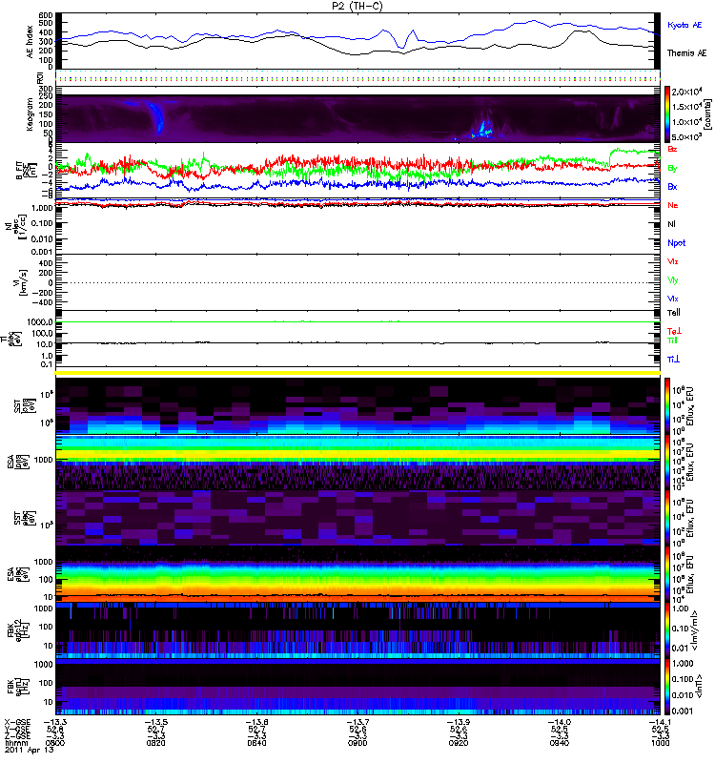Click the blue Bx legend label
Image resolution: width=715 pixels, height=763 pixels.
(672, 186)
